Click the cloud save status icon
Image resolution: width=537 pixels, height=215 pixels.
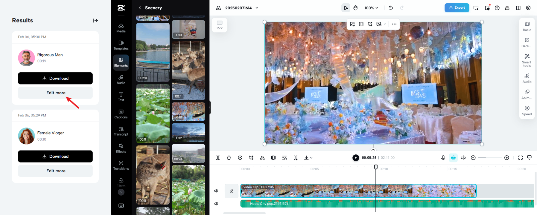point(219,8)
